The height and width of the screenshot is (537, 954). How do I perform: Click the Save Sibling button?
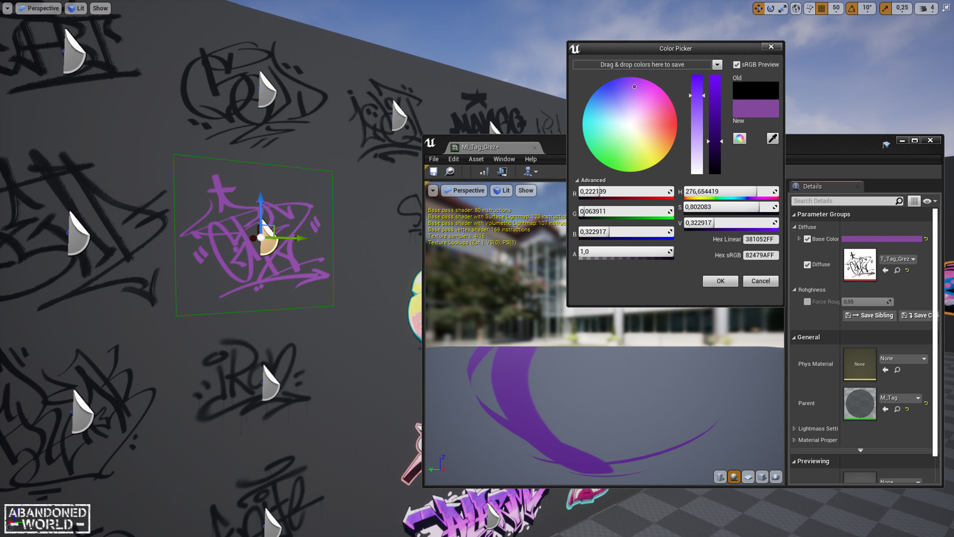tap(870, 316)
